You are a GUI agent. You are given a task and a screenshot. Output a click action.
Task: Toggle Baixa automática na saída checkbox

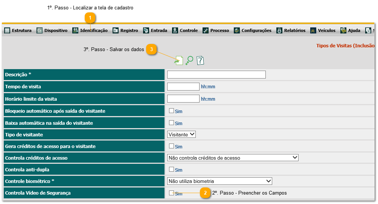click(x=171, y=122)
